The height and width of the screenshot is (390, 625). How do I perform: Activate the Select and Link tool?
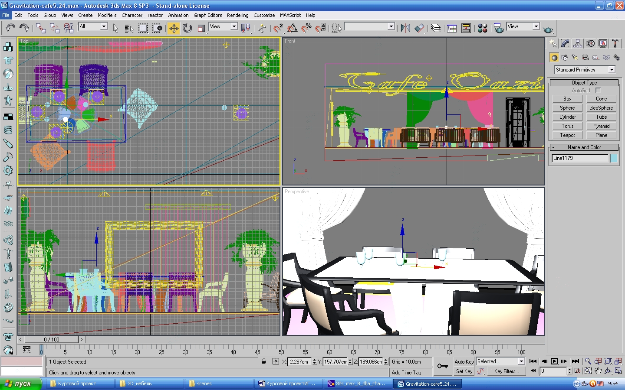pos(41,28)
